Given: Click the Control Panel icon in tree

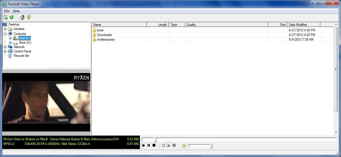Looking at the screenshot, I should coord(10,51).
